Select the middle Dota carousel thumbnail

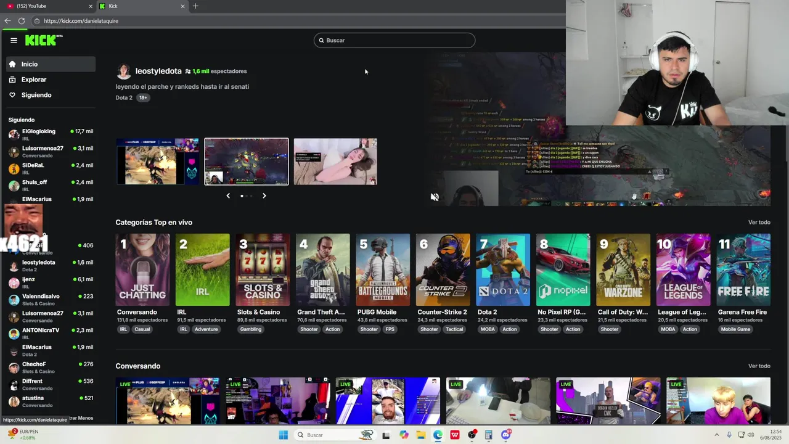247,162
